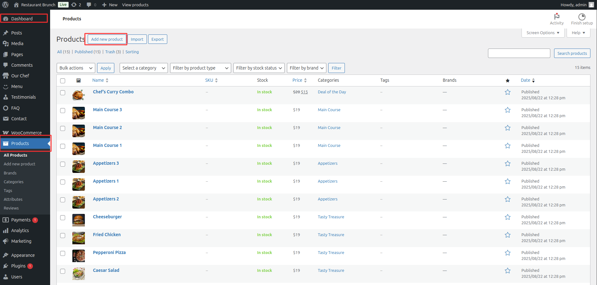The height and width of the screenshot is (285, 597).
Task: Click the image column header icon
Action: coord(78,80)
